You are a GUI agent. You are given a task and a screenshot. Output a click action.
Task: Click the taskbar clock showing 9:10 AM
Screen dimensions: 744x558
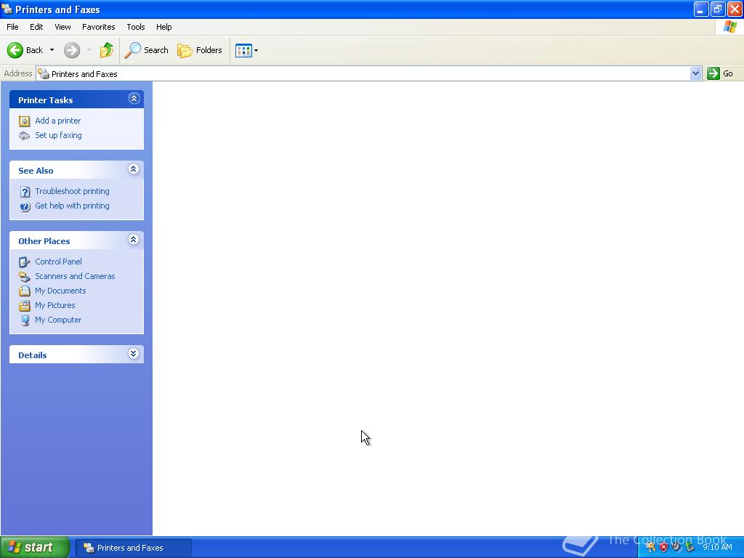point(717,548)
